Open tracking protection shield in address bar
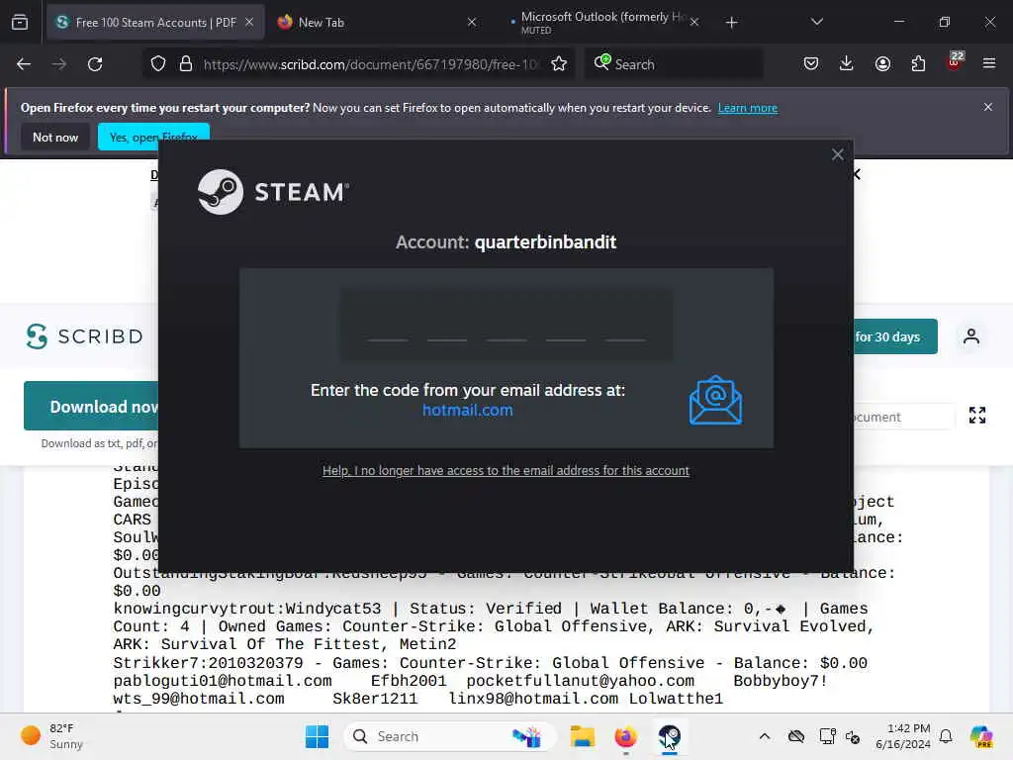1013x760 pixels. point(158,64)
